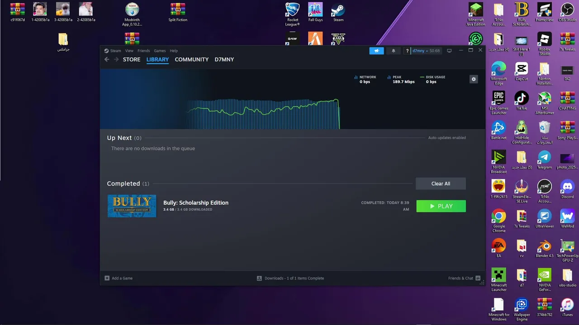The image size is (579, 325).
Task: Open the Help menu in Steam
Action: tap(174, 51)
